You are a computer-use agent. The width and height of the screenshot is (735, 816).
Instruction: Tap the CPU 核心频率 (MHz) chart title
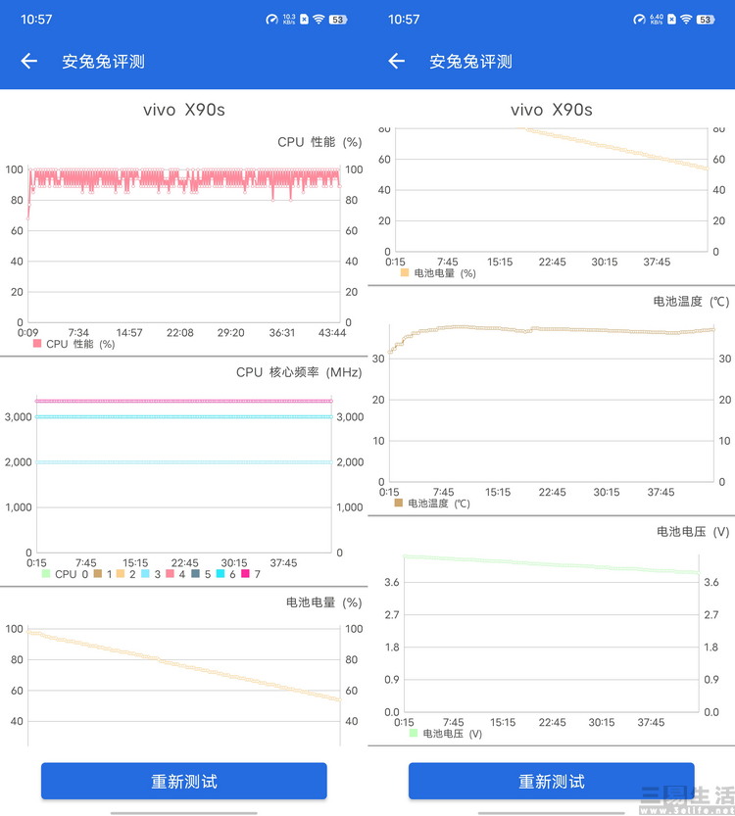299,372
